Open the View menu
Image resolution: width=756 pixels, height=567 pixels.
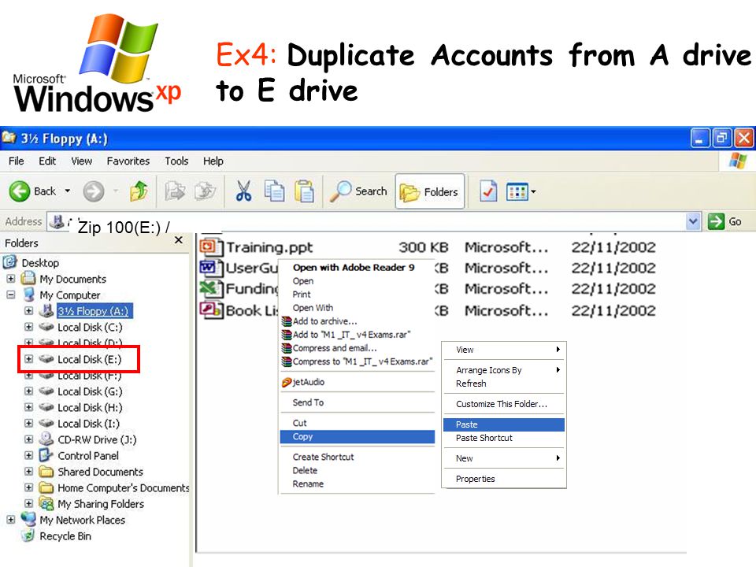coord(81,161)
